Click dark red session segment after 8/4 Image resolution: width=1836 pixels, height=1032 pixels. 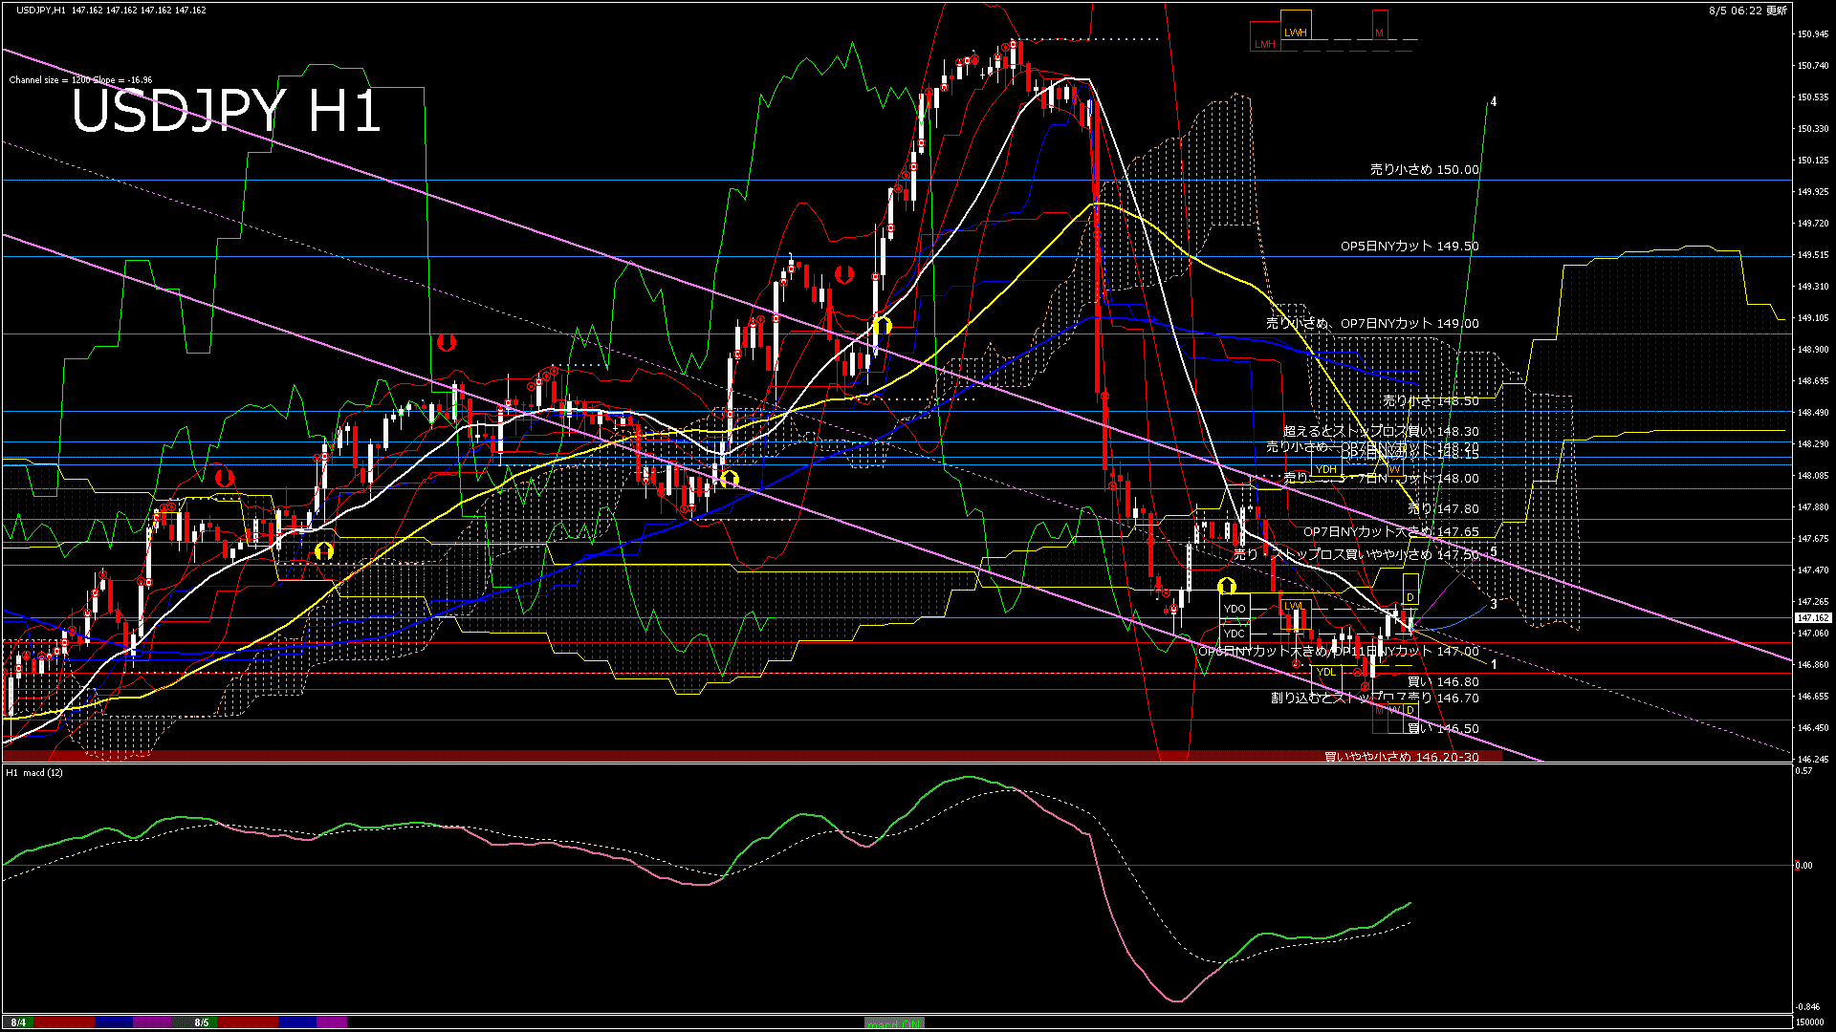64,1022
